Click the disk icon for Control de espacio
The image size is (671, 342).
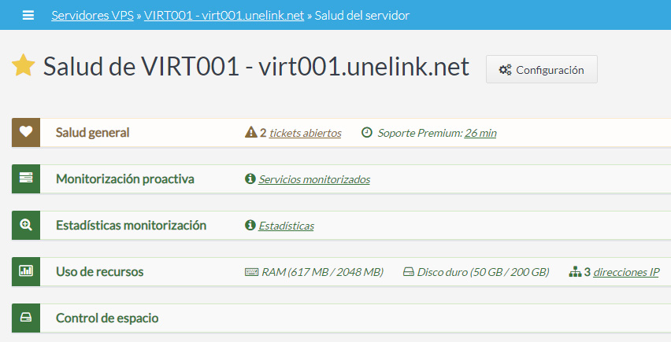point(26,318)
